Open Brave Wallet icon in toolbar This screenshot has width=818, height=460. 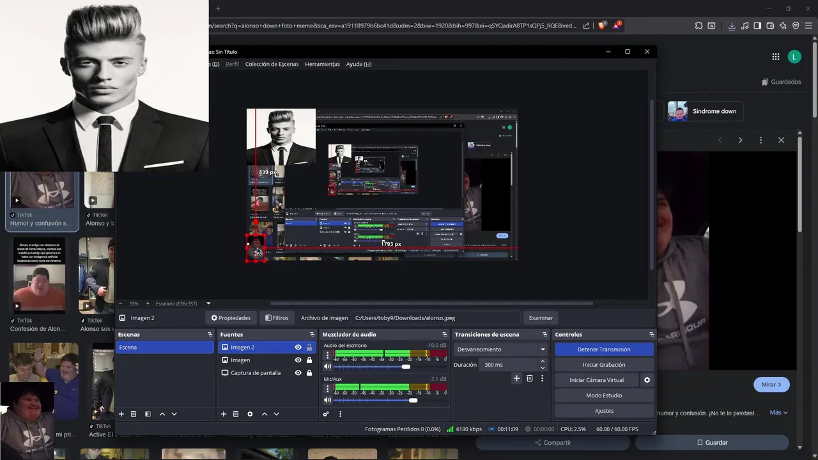click(770, 26)
